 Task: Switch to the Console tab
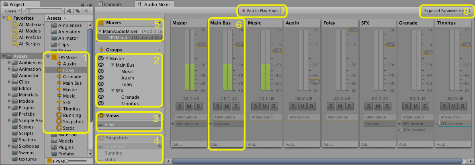[111, 4]
